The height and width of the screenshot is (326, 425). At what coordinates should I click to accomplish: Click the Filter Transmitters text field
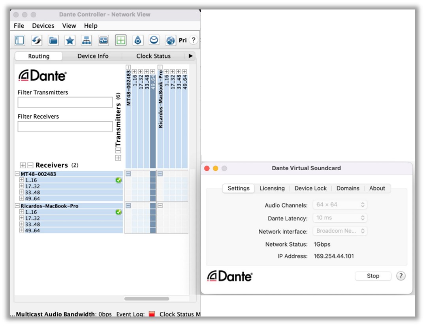pyautogui.click(x=65, y=102)
